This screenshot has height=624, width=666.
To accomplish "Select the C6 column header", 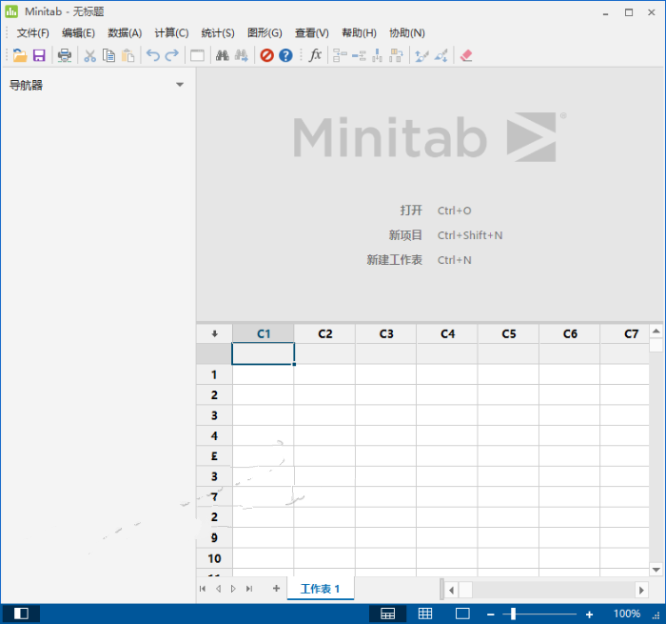I will point(570,333).
